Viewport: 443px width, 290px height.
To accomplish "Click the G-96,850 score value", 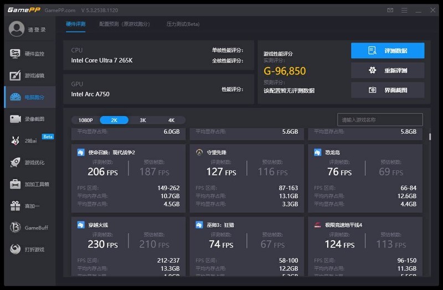I will (x=285, y=71).
